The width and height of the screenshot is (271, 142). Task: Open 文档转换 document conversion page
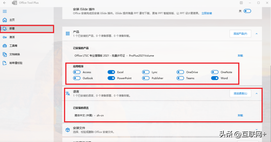click(x=27, y=54)
